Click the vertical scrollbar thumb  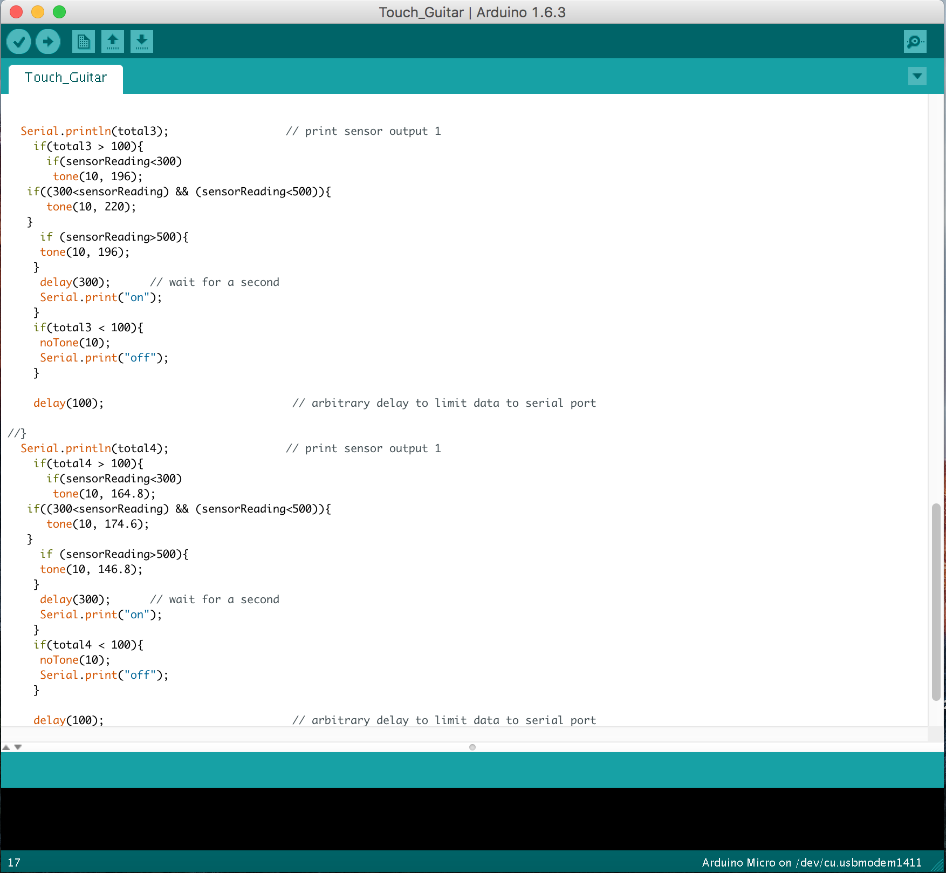tap(936, 602)
